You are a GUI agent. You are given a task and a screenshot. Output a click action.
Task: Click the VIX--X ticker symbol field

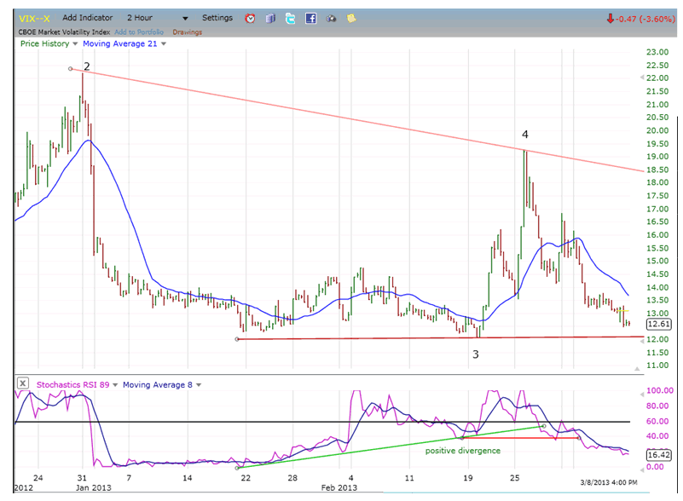coord(34,18)
